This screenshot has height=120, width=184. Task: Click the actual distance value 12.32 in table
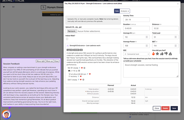pyautogui.click(x=133, y=97)
